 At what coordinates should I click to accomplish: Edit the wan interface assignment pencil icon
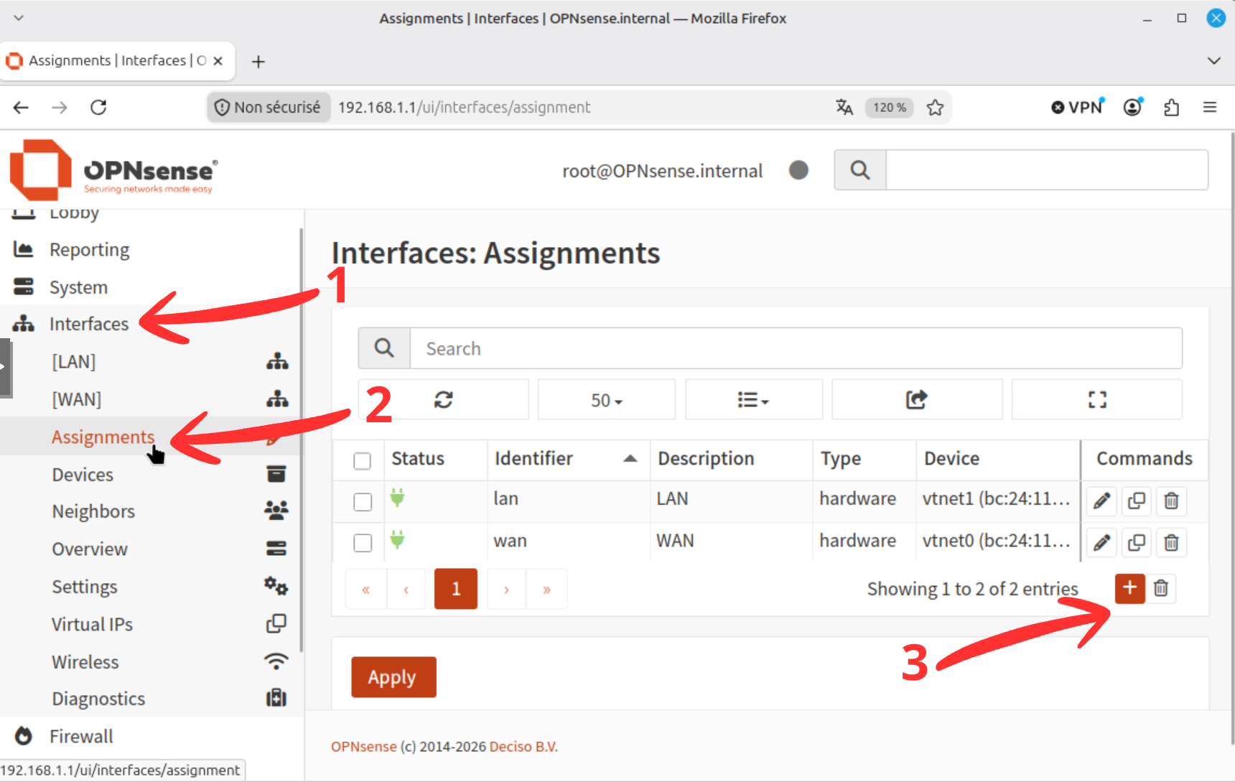(1102, 542)
